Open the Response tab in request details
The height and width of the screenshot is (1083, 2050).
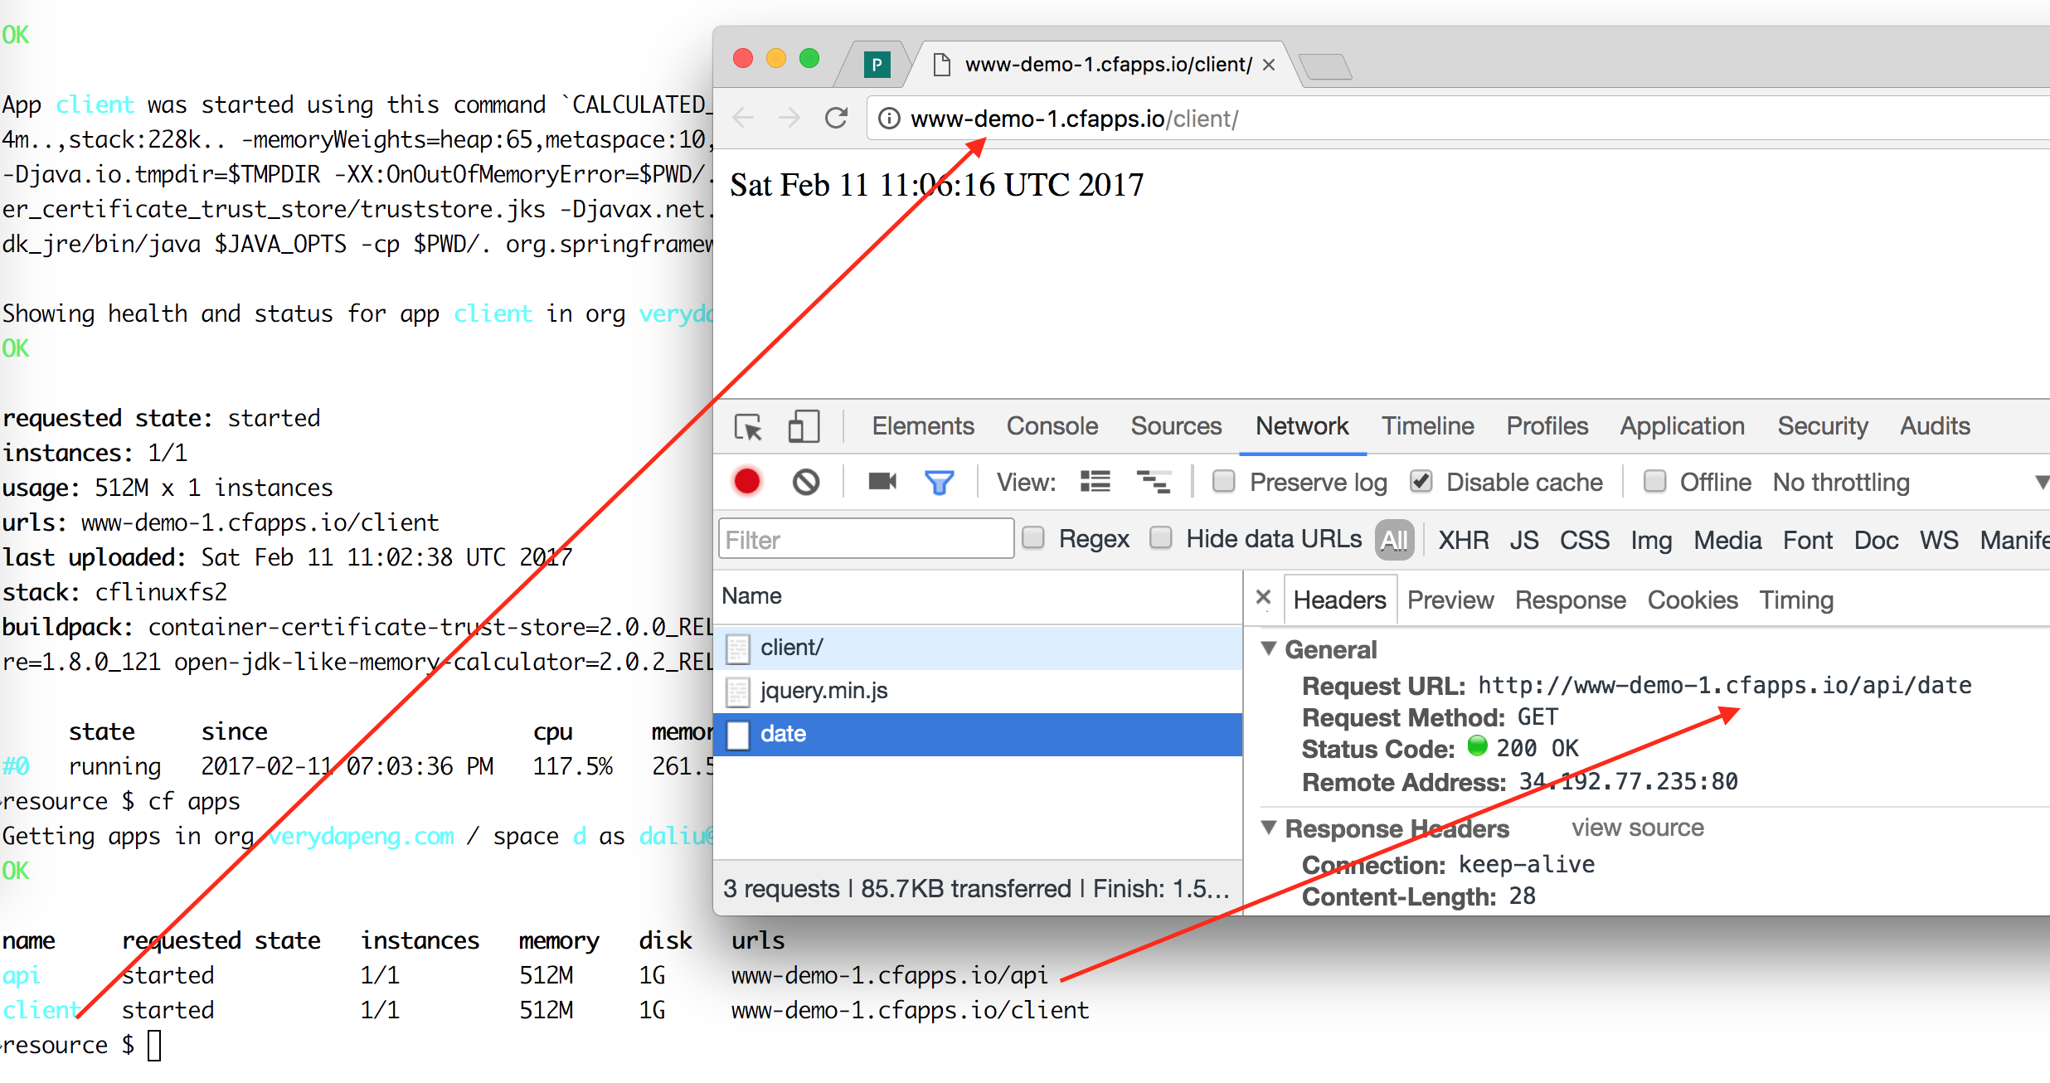(x=1570, y=600)
